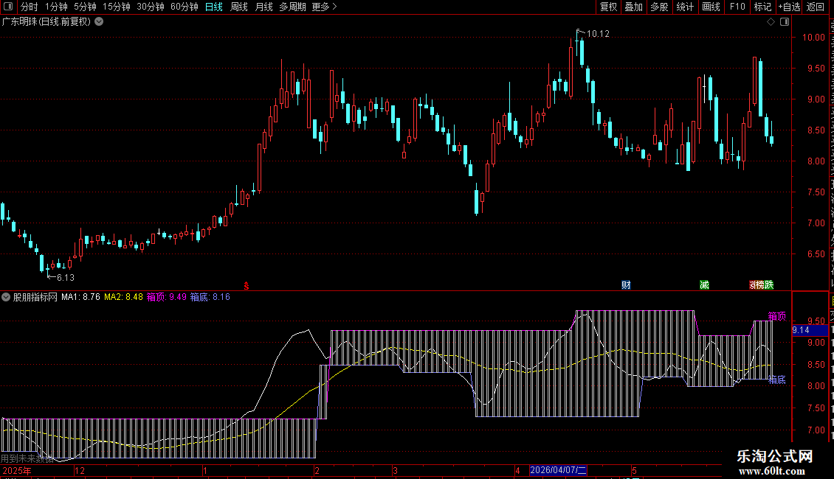Select the 60分钟 period
Screen dimensions: 834x479
click(x=185, y=7)
